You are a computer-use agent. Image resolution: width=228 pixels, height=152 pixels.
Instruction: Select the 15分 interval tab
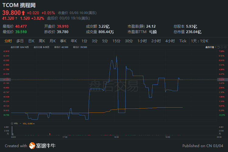[116, 41]
